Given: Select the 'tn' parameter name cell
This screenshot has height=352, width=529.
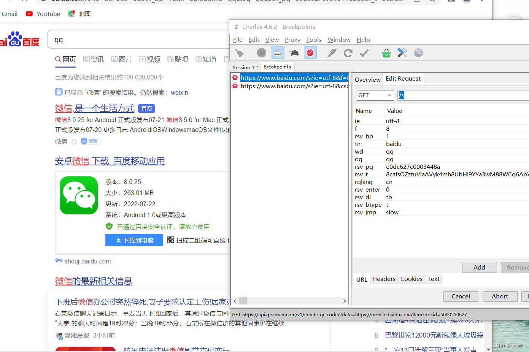Looking at the screenshot, I should pos(369,144).
